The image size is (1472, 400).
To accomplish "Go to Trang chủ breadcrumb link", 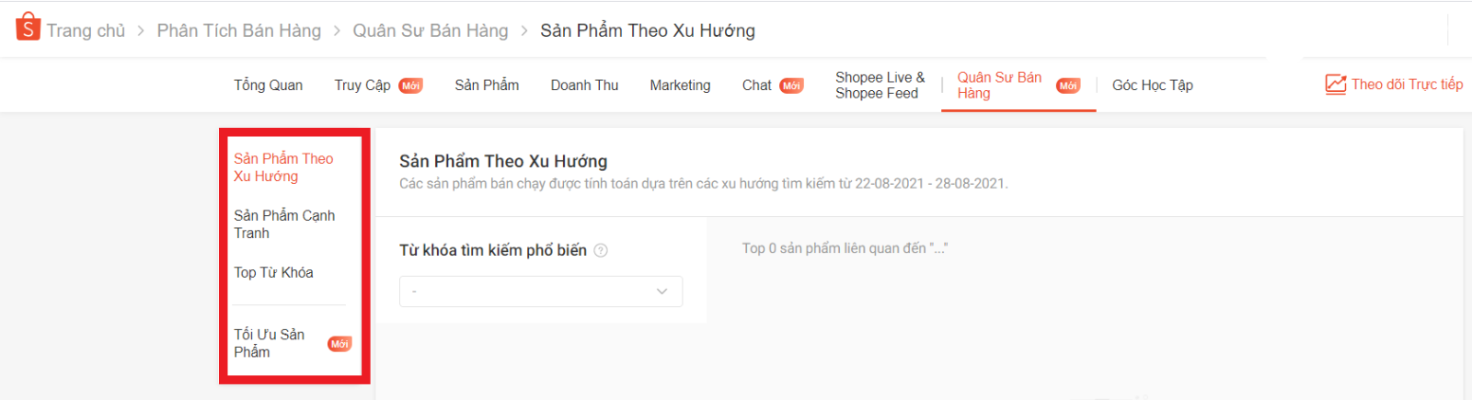I will [x=86, y=30].
